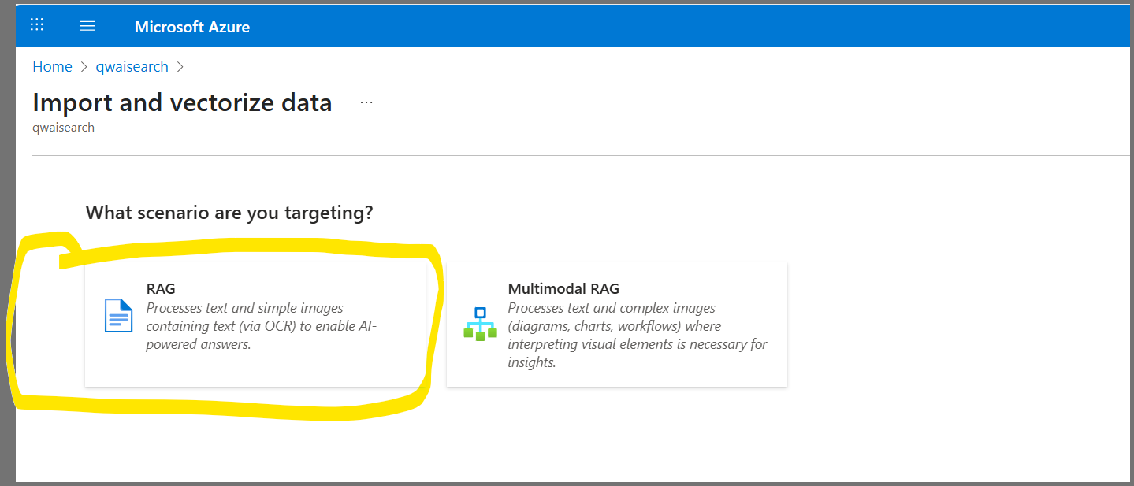The width and height of the screenshot is (1134, 486).
Task: Go to Home via breadcrumb link
Action: [x=52, y=67]
